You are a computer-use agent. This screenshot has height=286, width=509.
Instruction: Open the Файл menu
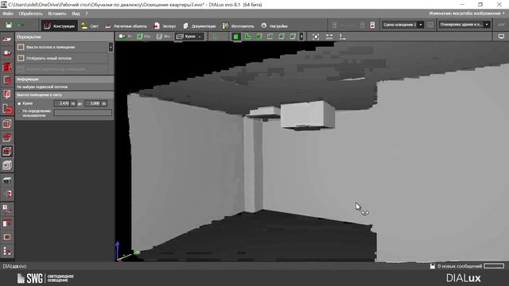click(x=8, y=14)
